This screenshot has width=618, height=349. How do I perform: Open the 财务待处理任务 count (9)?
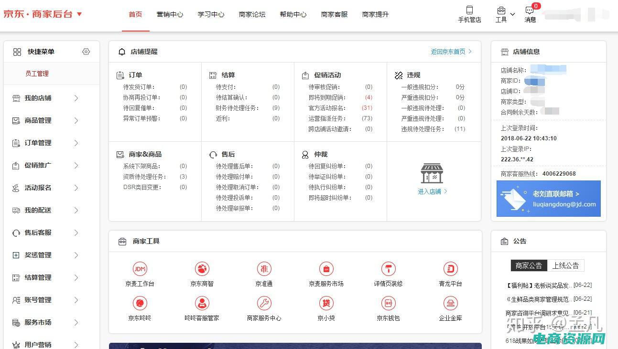pyautogui.click(x=276, y=108)
